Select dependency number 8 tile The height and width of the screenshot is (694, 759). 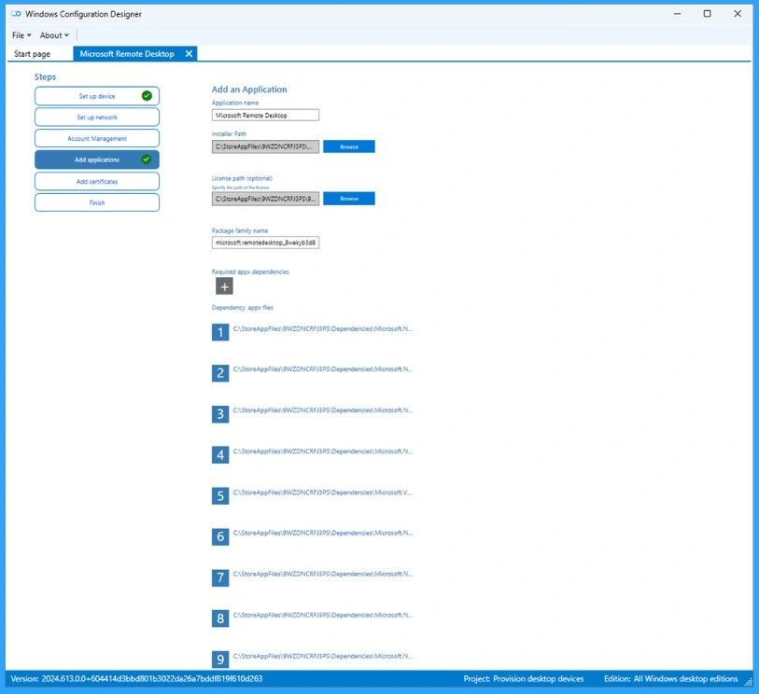[x=220, y=618]
